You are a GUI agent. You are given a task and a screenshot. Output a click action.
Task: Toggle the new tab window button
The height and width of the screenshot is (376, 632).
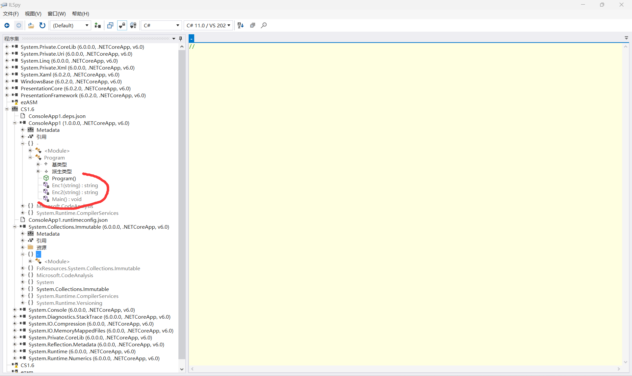pos(110,25)
